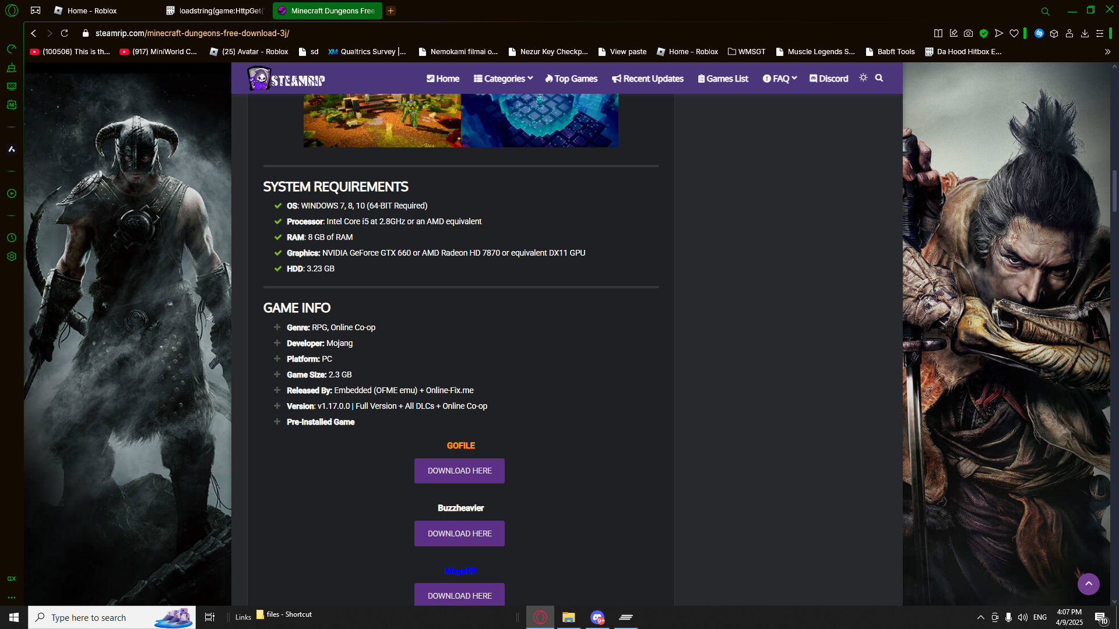The width and height of the screenshot is (1119, 629).
Task: Open History clock icon in sidebar
Action: pyautogui.click(x=12, y=238)
